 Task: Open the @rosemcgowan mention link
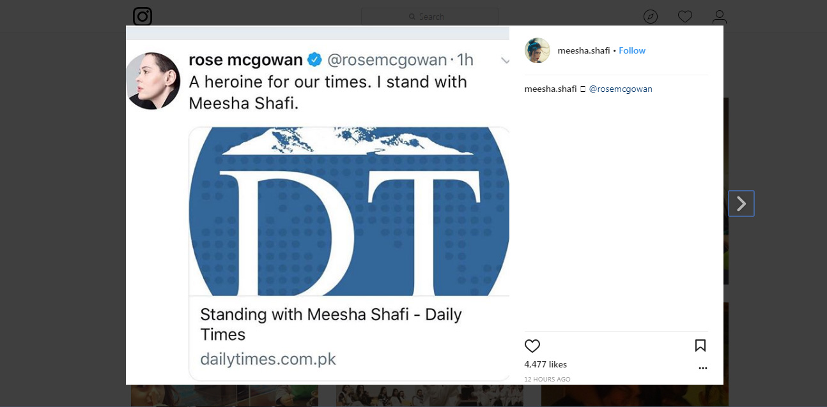point(621,89)
